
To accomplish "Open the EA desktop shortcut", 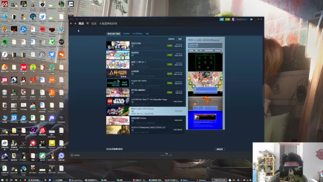I will point(42,30).
